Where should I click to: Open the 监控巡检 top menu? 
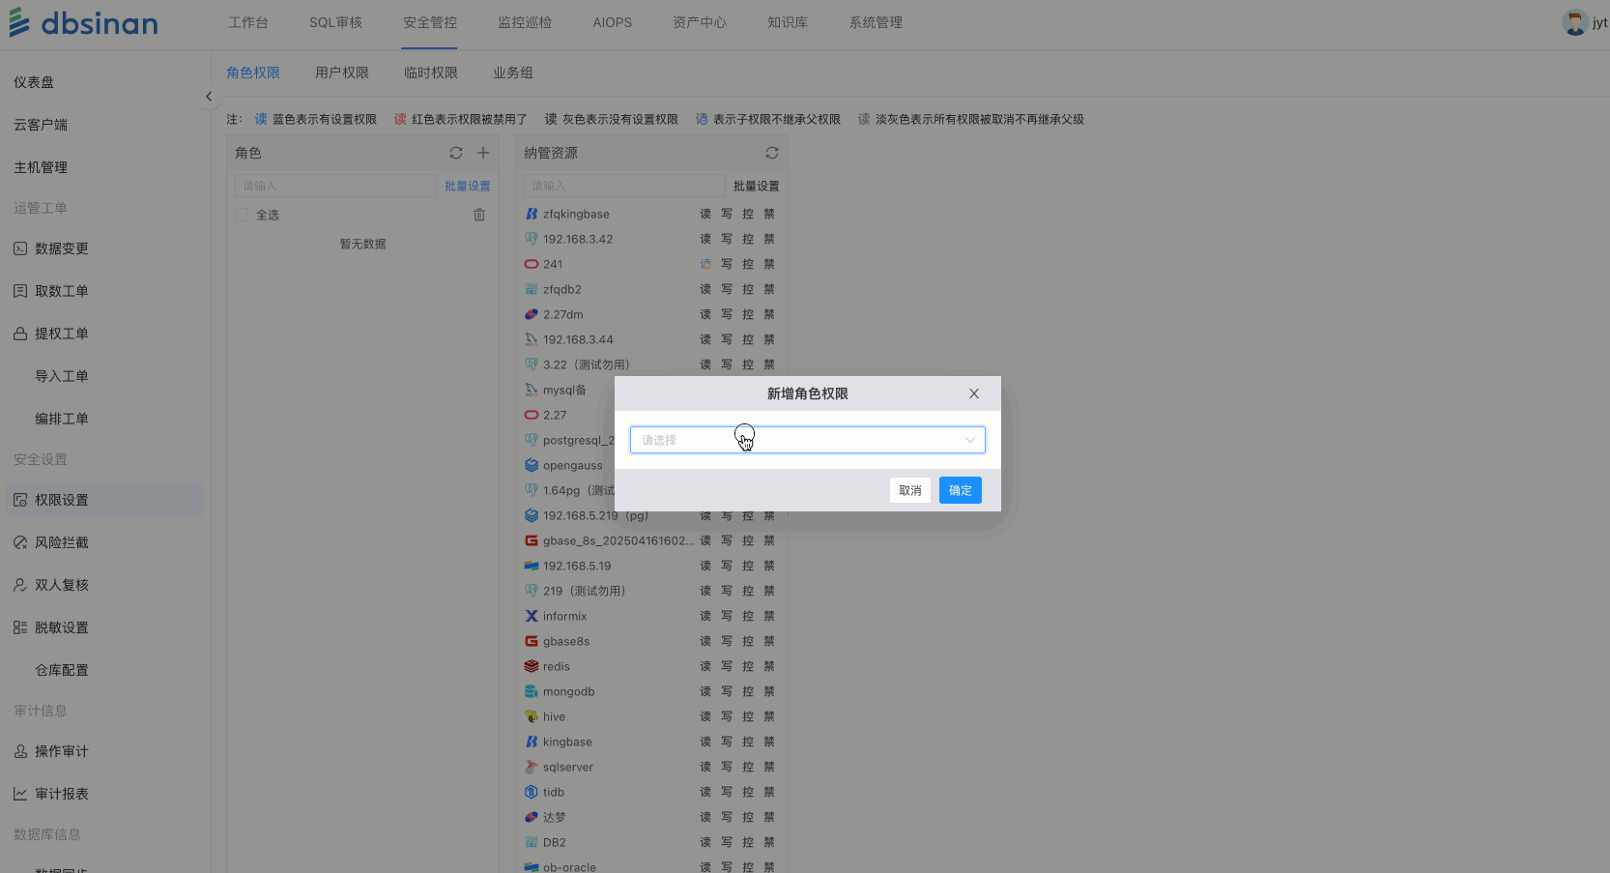[525, 22]
